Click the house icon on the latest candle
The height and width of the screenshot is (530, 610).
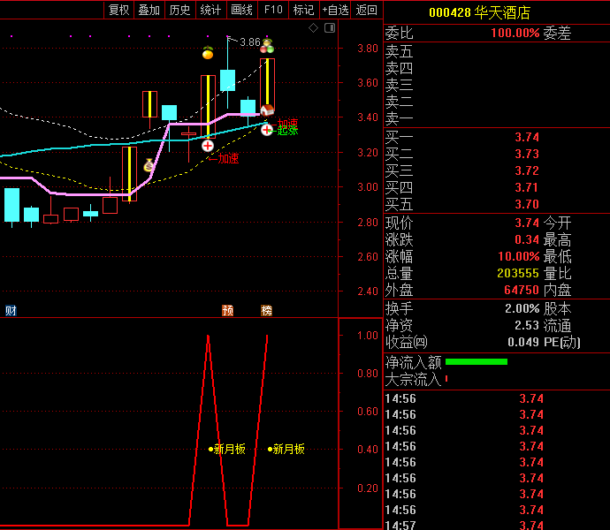pyautogui.click(x=266, y=110)
